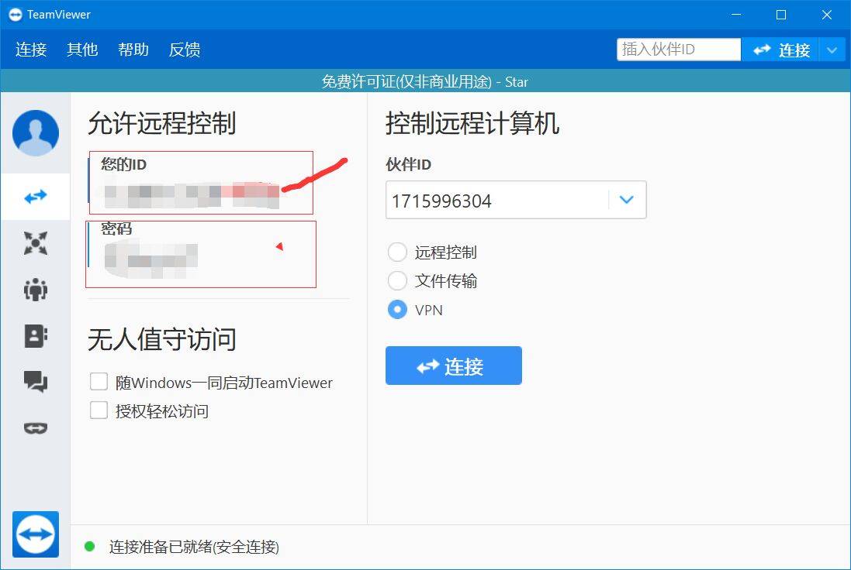This screenshot has width=851, height=570.
Task: Open the 连接 menu
Action: tap(31, 50)
